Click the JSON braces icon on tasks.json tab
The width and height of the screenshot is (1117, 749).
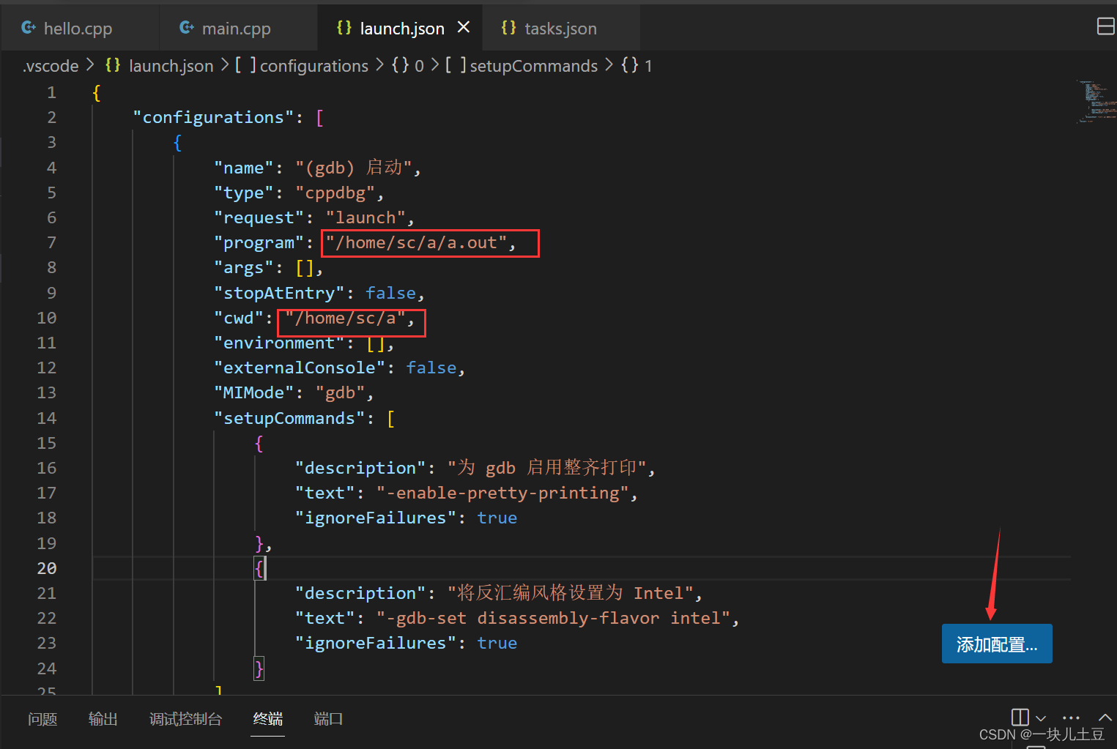click(508, 27)
